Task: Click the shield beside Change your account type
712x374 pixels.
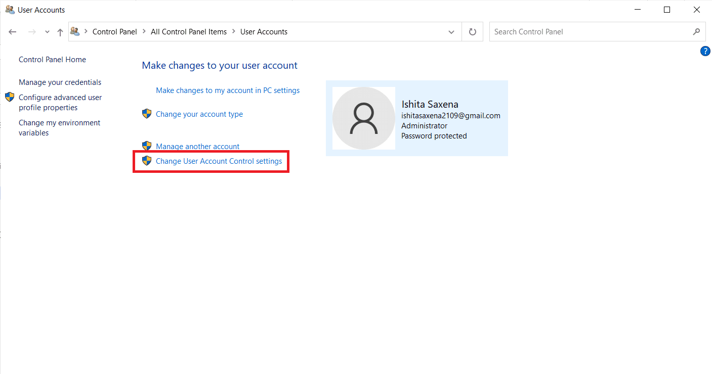Action: click(x=147, y=114)
